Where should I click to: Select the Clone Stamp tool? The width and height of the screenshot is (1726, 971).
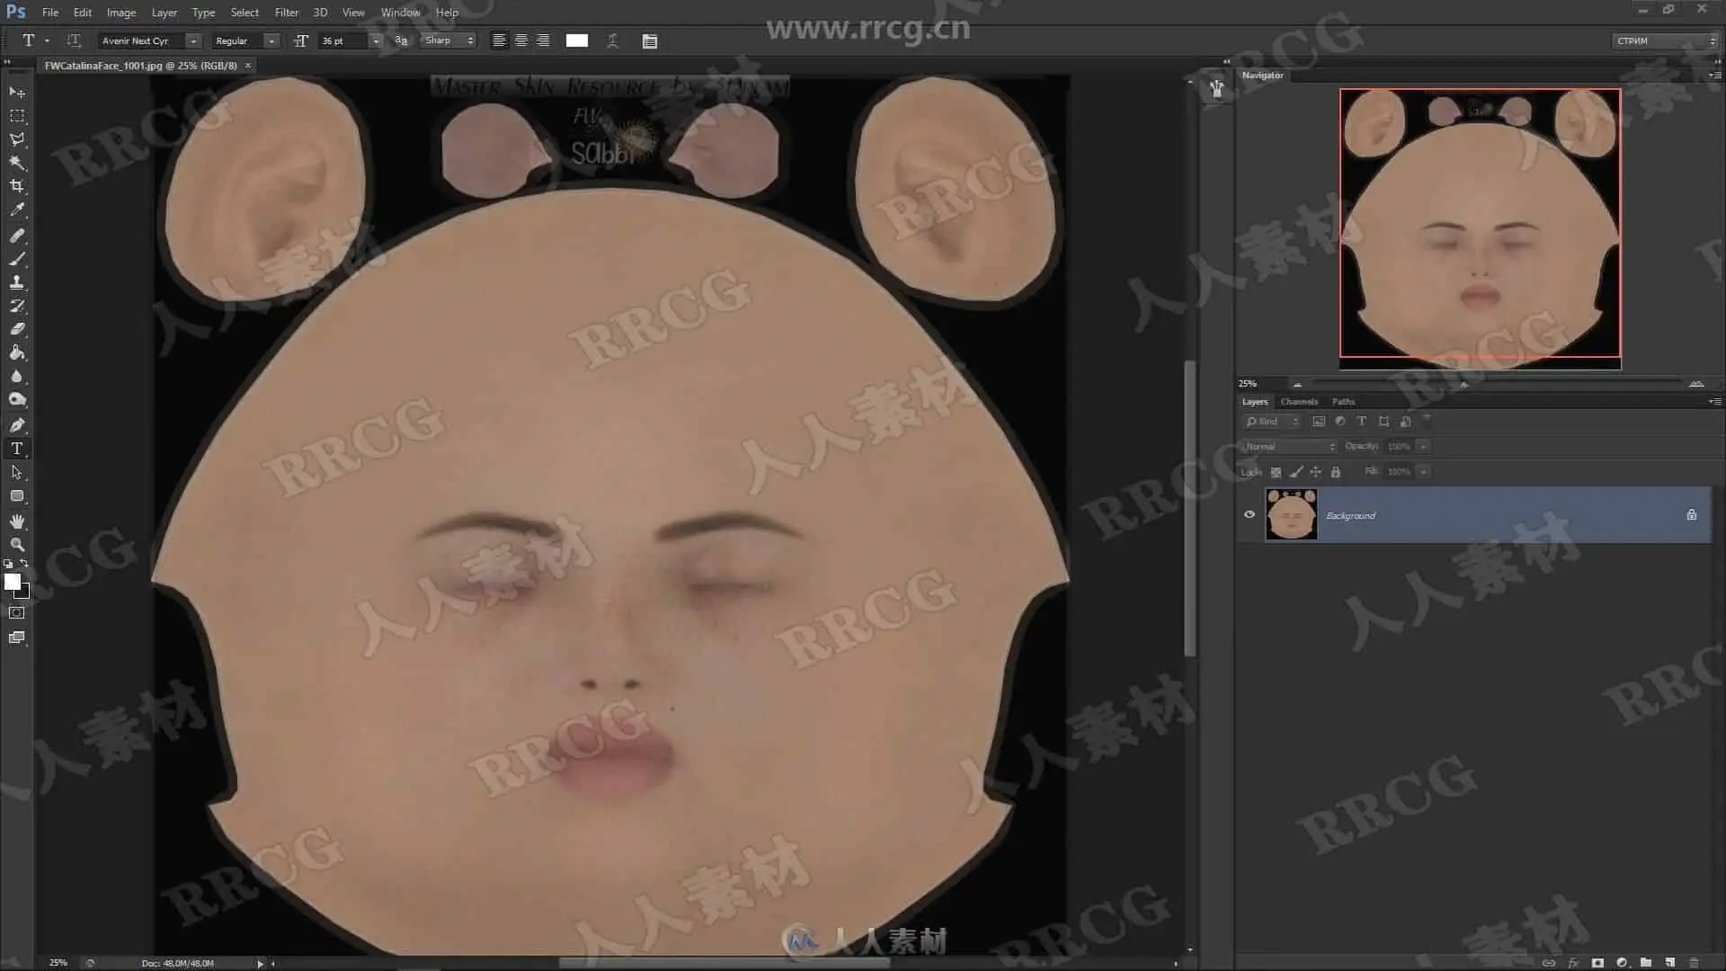17,281
